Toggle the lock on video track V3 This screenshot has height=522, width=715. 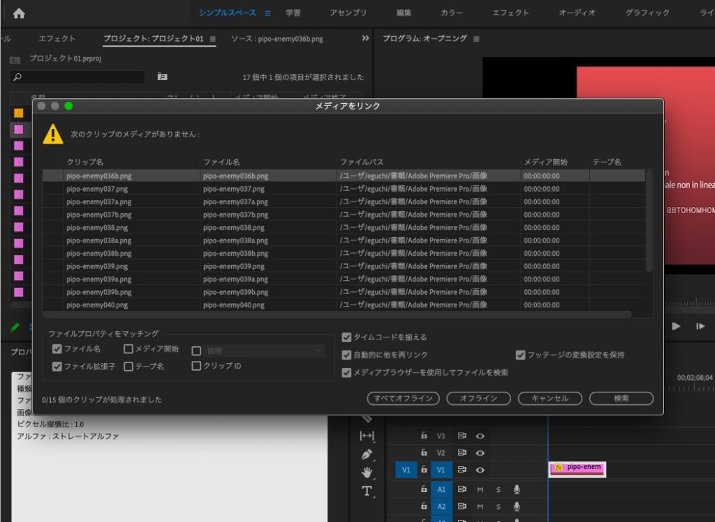coord(423,436)
